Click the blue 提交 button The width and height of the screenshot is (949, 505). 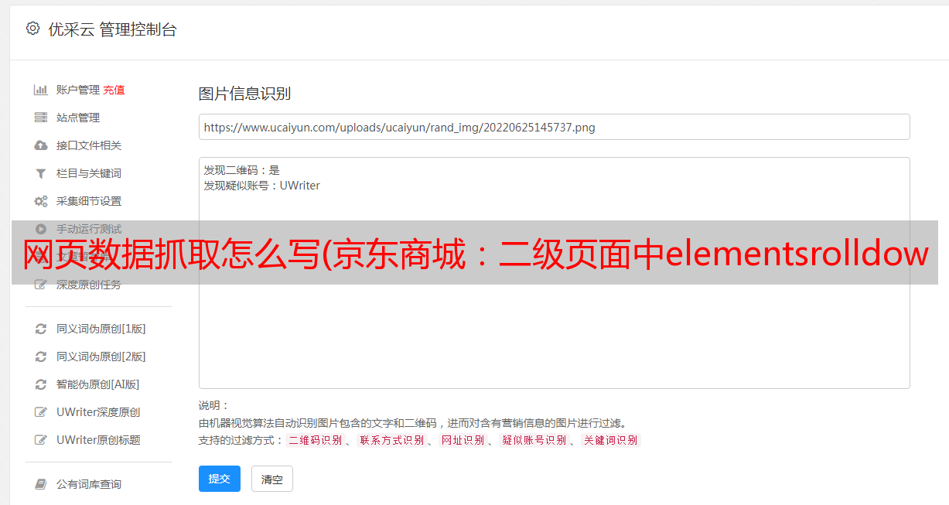point(220,479)
